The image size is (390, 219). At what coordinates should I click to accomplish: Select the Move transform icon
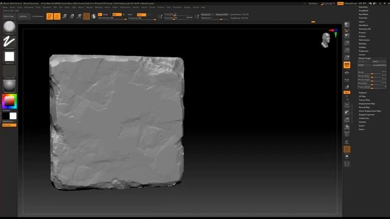pos(65,16)
